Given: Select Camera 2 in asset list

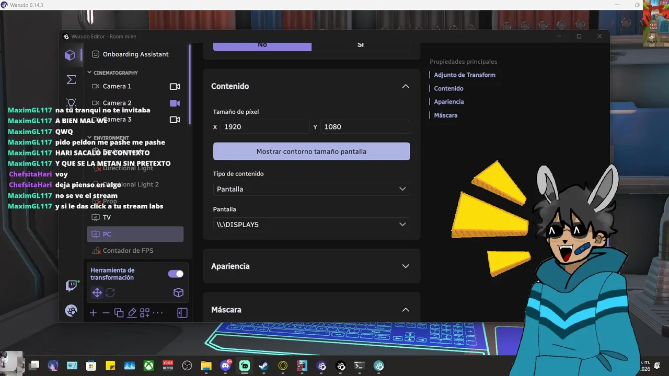Looking at the screenshot, I should click(x=117, y=103).
